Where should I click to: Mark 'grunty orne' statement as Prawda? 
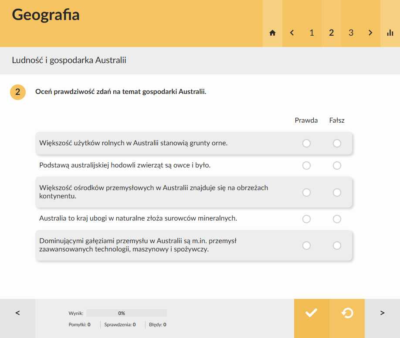(306, 143)
